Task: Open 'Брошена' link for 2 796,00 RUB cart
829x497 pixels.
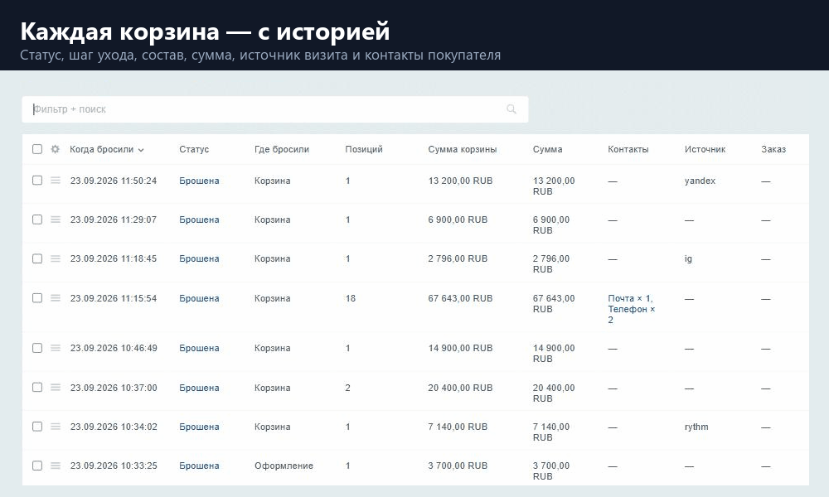Action: [x=199, y=258]
